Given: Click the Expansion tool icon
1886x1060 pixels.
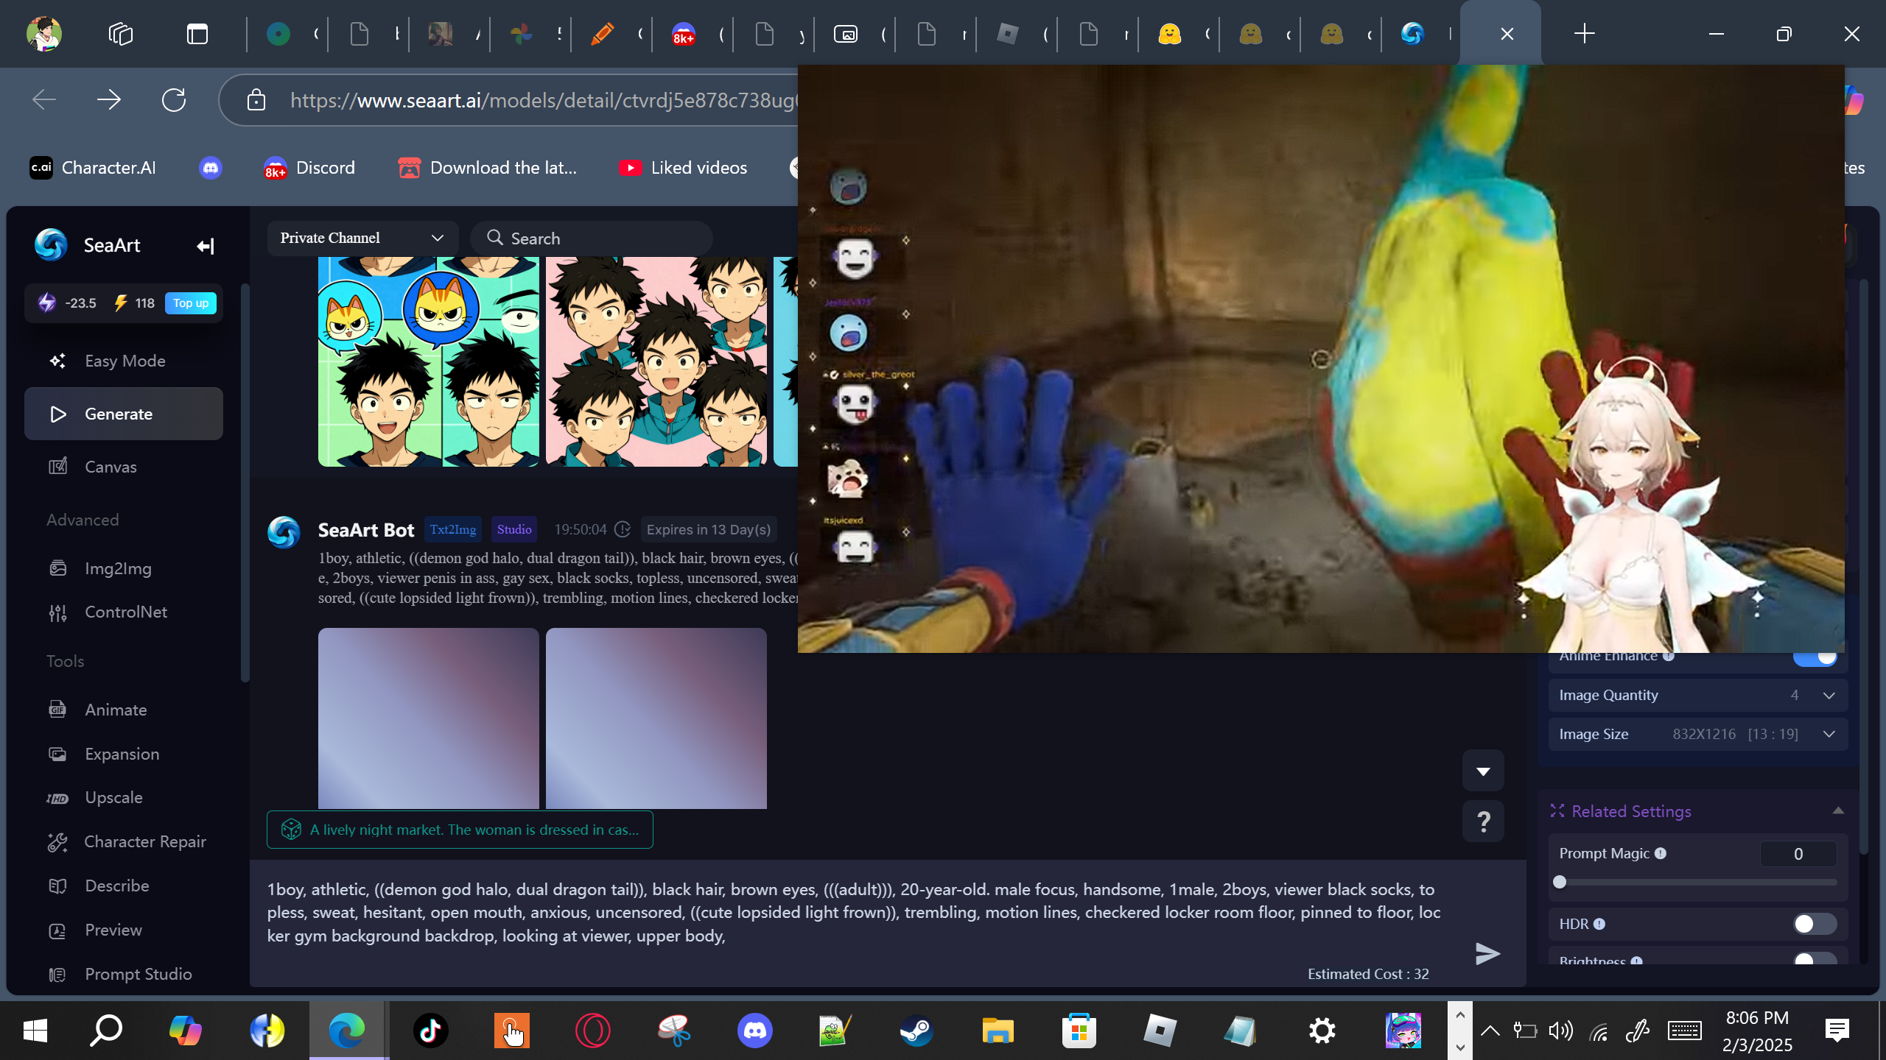Looking at the screenshot, I should [x=57, y=754].
